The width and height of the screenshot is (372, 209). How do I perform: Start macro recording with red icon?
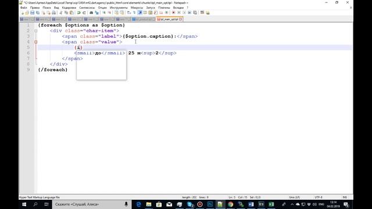point(174,13)
